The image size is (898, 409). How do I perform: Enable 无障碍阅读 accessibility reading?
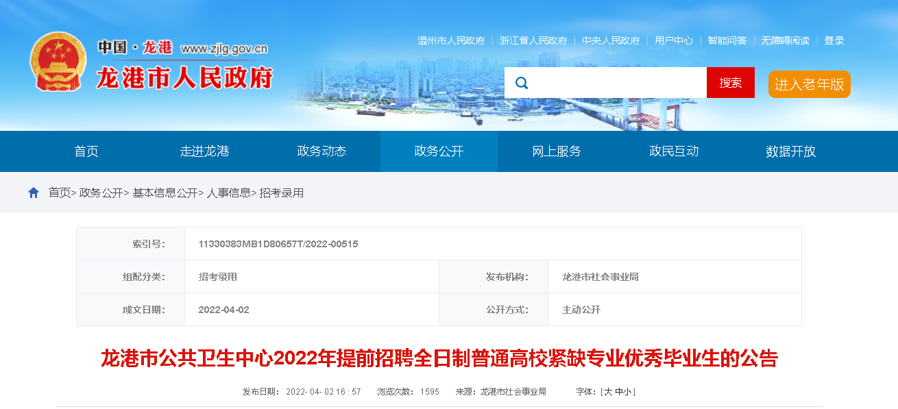785,40
